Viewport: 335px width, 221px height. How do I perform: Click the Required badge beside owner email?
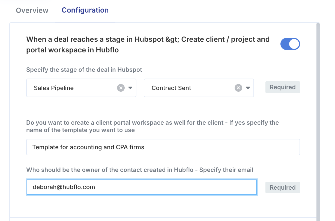click(x=283, y=188)
